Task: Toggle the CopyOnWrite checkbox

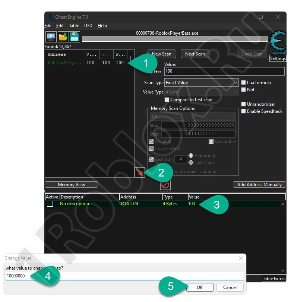Action: (151, 149)
